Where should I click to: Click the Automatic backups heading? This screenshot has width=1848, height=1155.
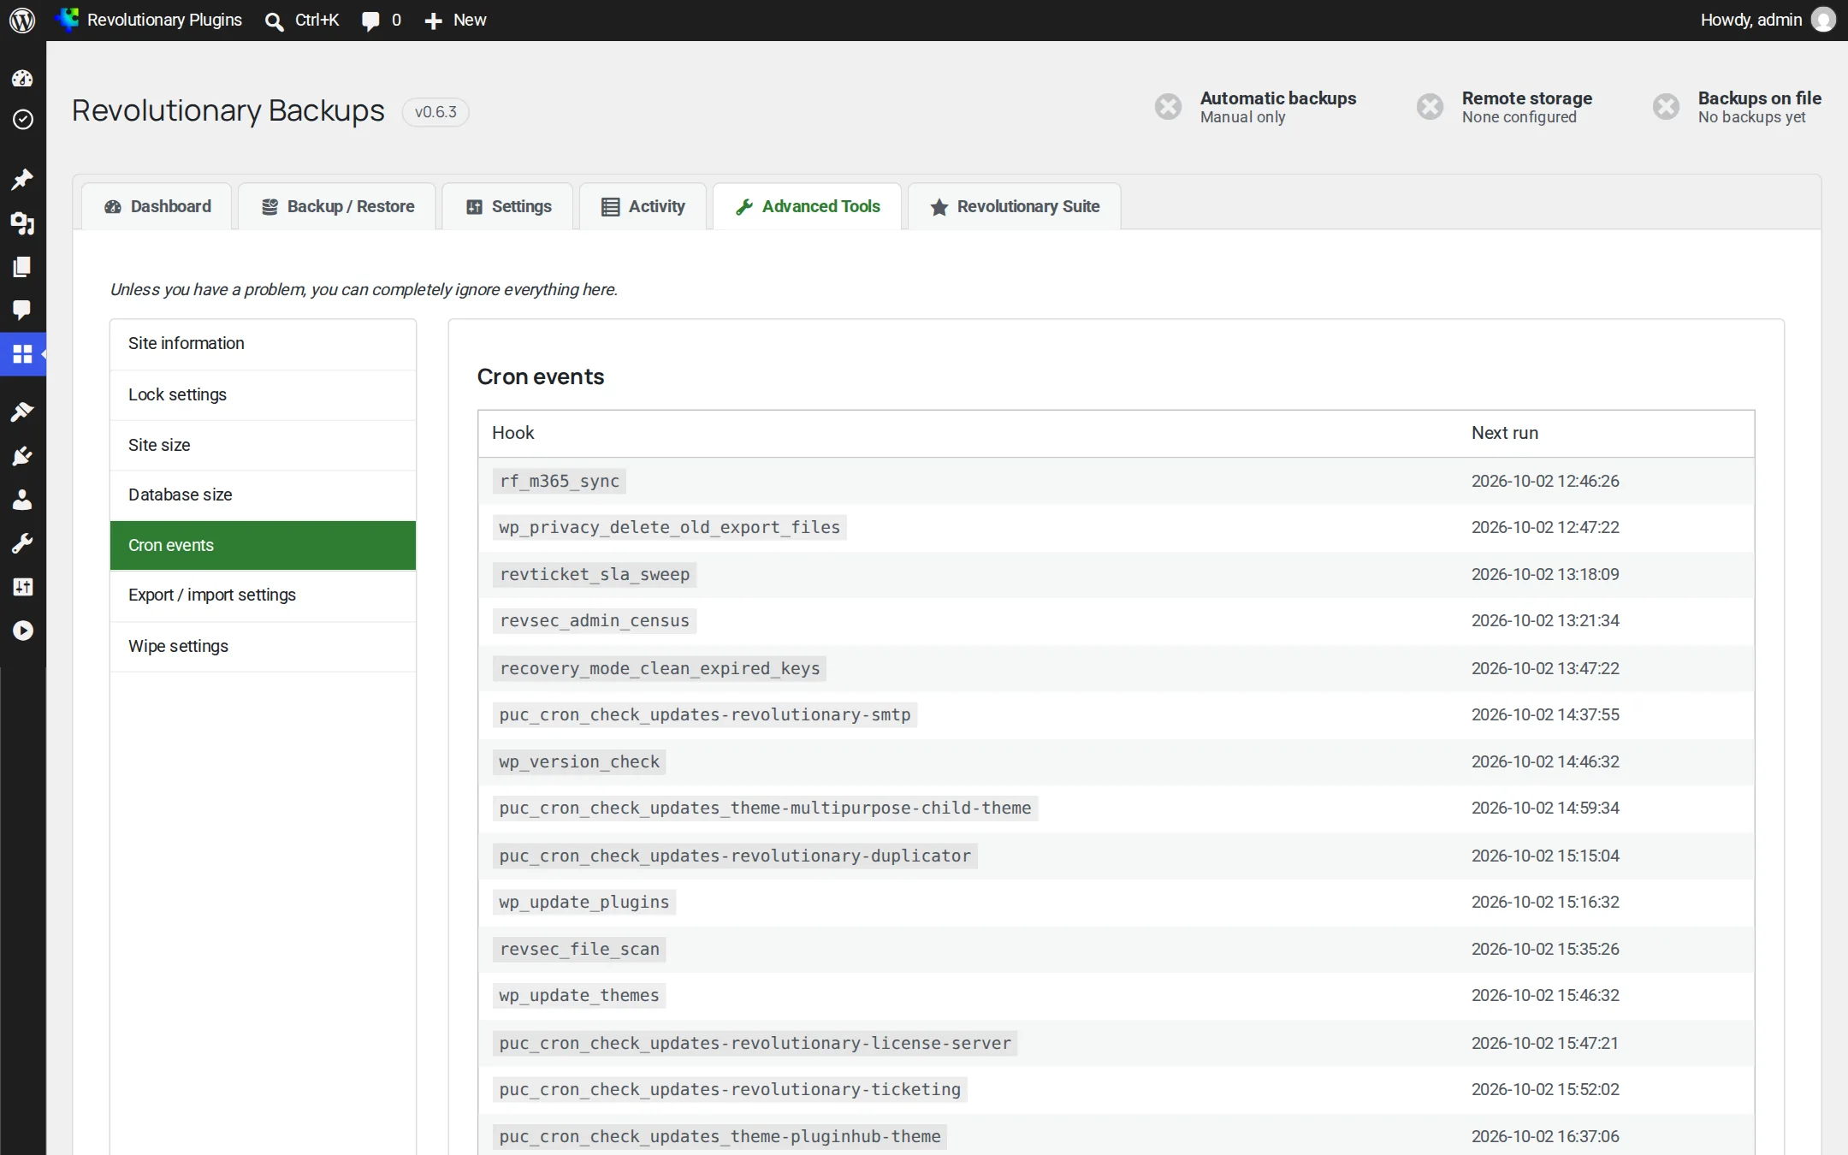pos(1278,98)
